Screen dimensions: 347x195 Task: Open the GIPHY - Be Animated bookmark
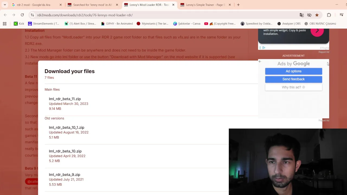tap(117, 24)
